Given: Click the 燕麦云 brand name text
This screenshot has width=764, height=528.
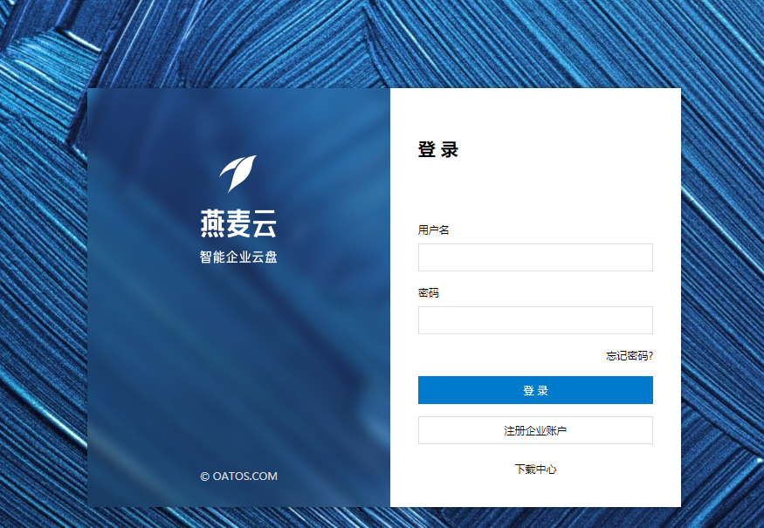Looking at the screenshot, I should click(x=238, y=223).
